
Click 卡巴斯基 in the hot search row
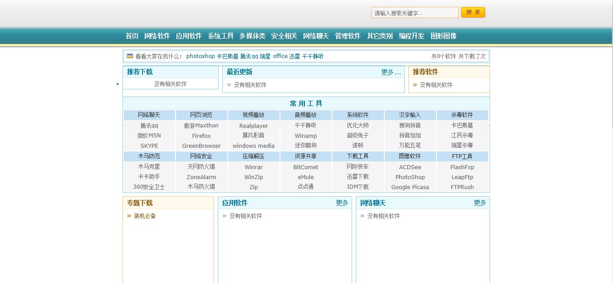click(227, 56)
